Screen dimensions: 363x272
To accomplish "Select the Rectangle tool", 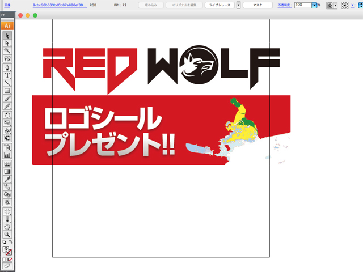I will coord(7,91).
